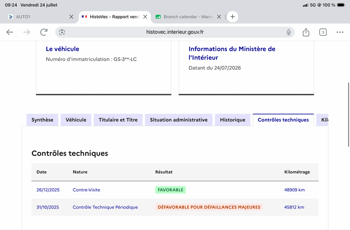Viewport: 350px width, 230px height.
Task: Click the Contrôles techniques section heading
Action: click(x=70, y=153)
